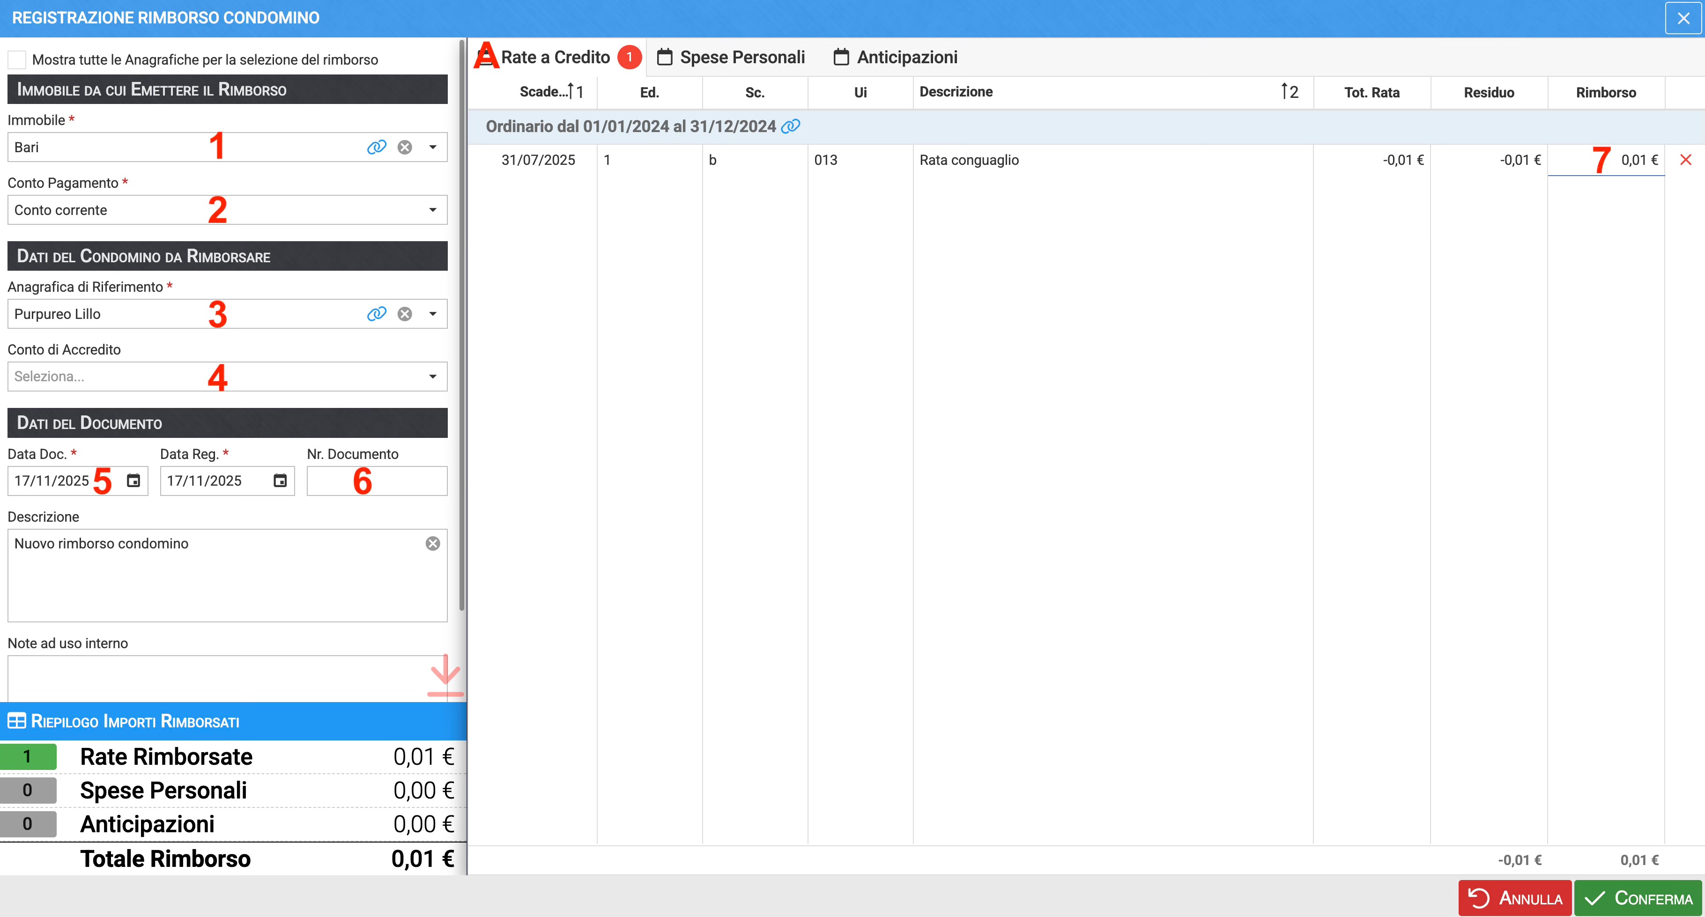This screenshot has height=917, width=1705.
Task: Click the link icon beside Ordinario period header
Action: coord(790,126)
